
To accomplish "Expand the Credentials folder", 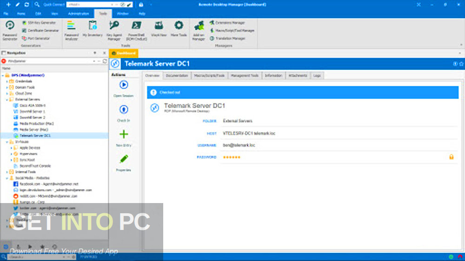I will (7, 81).
